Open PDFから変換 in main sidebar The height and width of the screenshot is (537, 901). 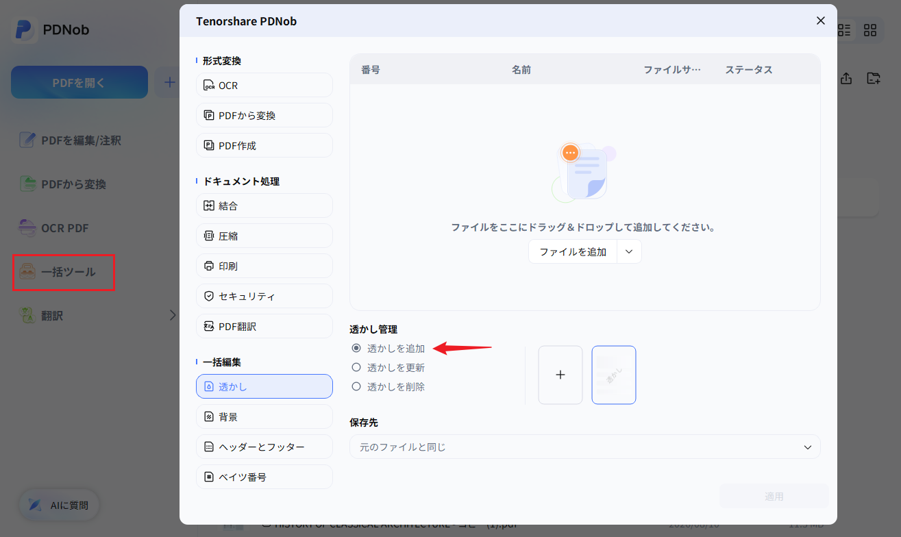(x=63, y=184)
